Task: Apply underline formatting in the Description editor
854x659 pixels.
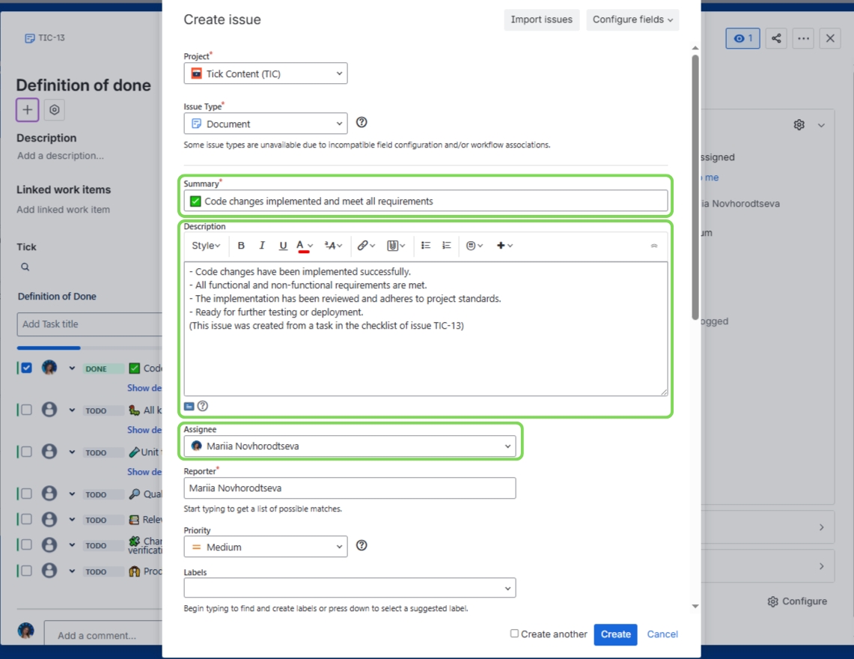Action: point(282,245)
